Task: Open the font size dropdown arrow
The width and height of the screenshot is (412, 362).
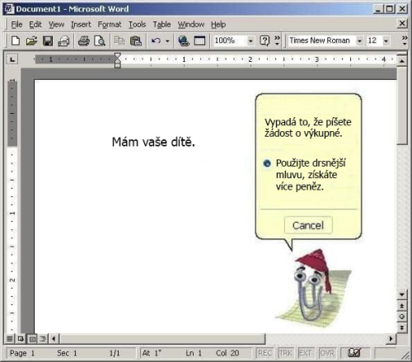Action: pyautogui.click(x=386, y=41)
